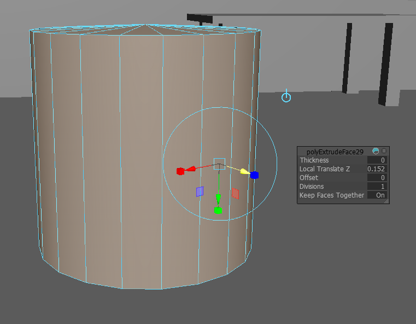
Task: Click the blue Z-axis scale cube handle
Action: pyautogui.click(x=255, y=175)
